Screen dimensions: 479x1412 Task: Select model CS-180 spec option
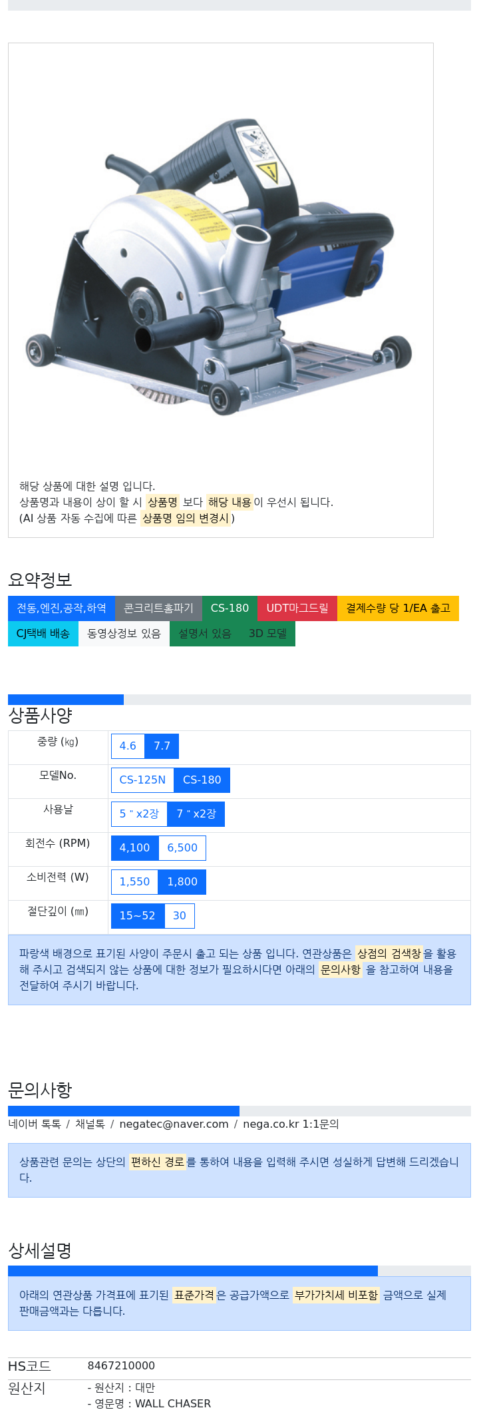(x=202, y=780)
